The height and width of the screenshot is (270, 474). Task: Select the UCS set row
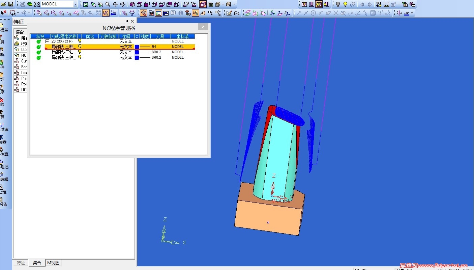click(x=21, y=90)
